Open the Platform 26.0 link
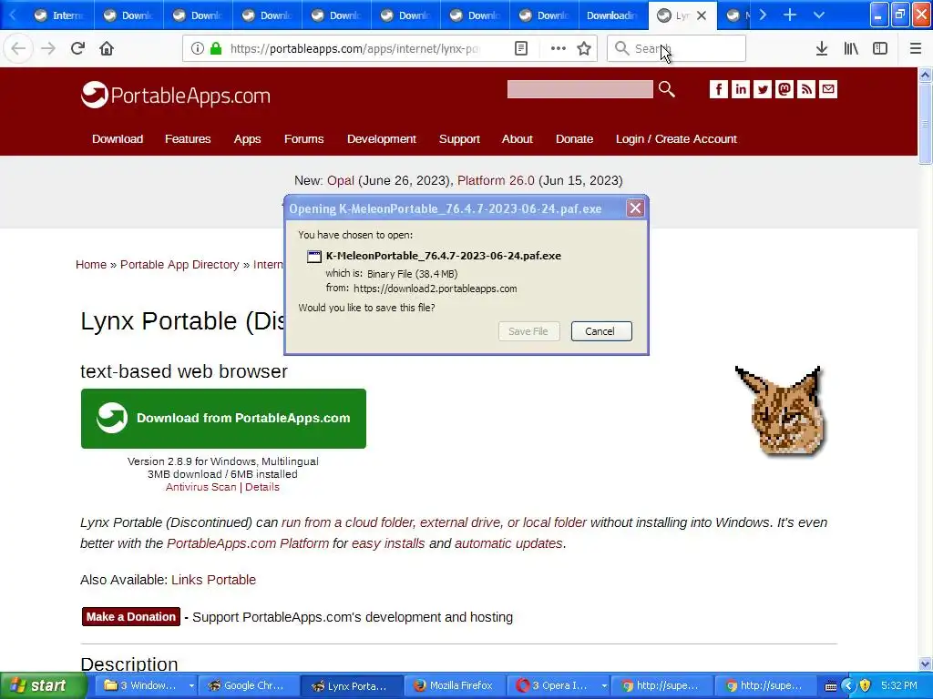Screen dimensions: 933x699 coord(496,180)
